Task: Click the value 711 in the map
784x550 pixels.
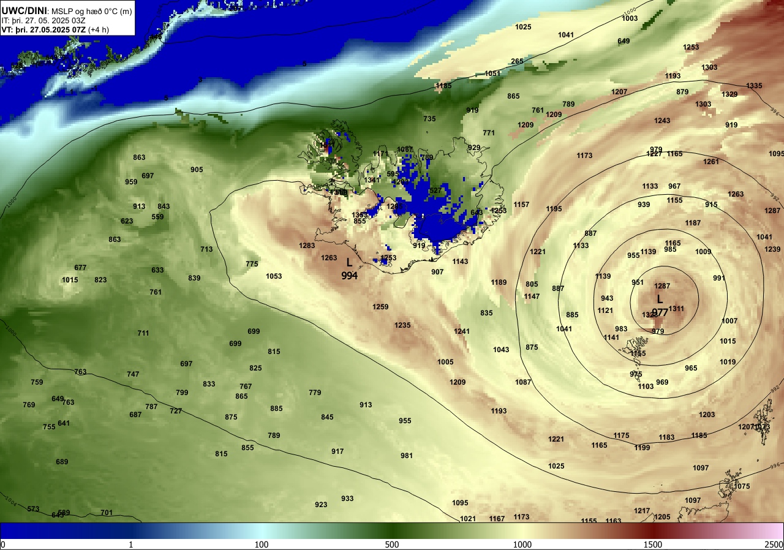Action: point(143,333)
